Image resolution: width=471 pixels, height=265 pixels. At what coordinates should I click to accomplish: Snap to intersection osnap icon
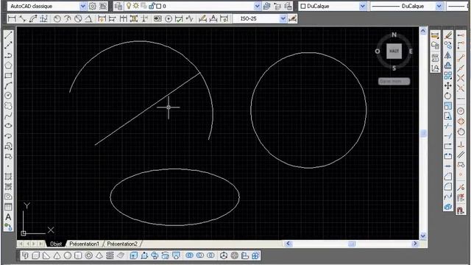[x=461, y=78]
